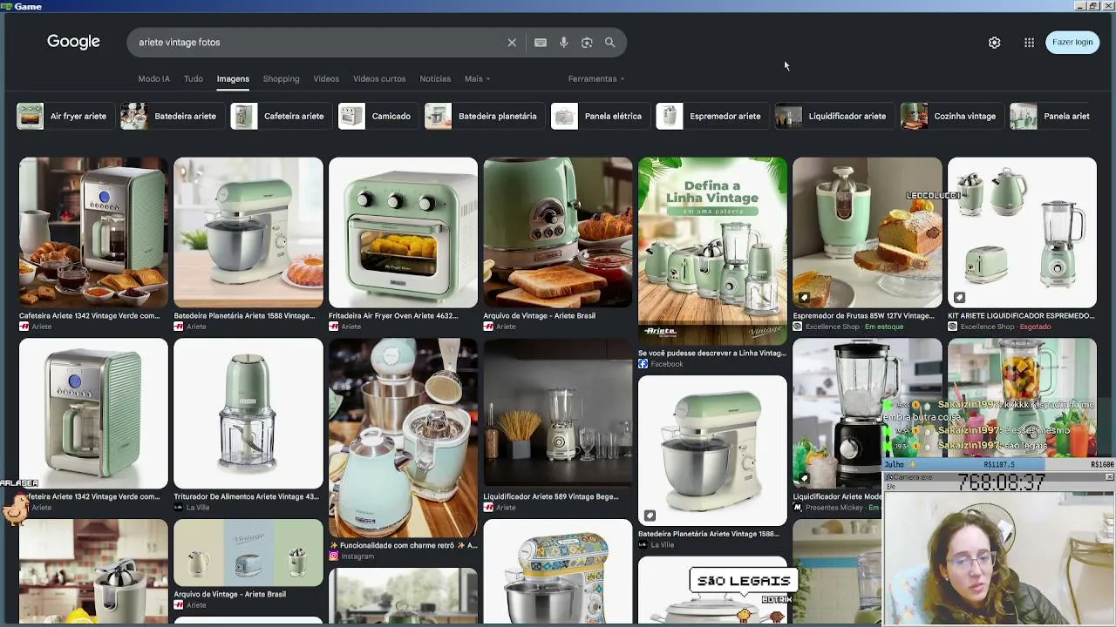Viewport: 1116px width, 627px height.
Task: Open the settings gear icon
Action: 995,43
